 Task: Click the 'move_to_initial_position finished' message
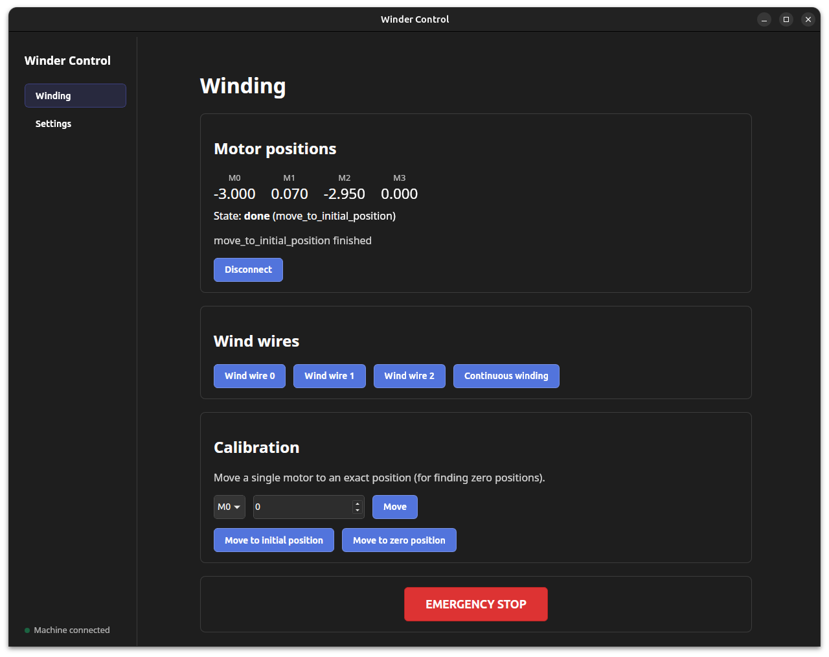pyautogui.click(x=293, y=240)
